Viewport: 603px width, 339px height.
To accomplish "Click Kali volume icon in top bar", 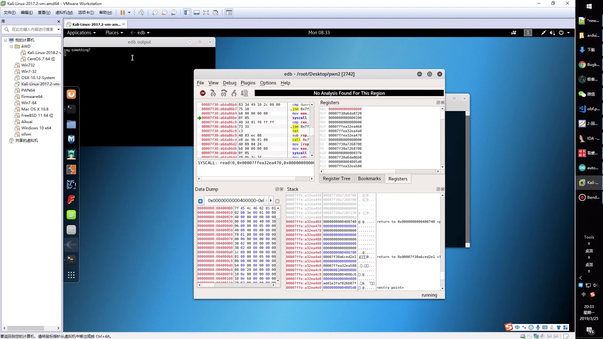I will (x=552, y=32).
